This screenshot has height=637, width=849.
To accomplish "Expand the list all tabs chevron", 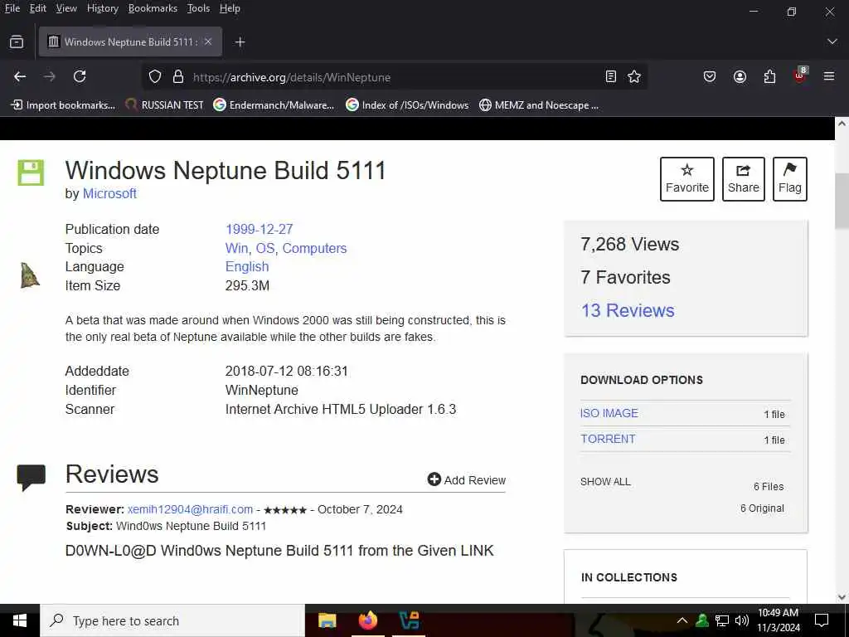I will 832,41.
